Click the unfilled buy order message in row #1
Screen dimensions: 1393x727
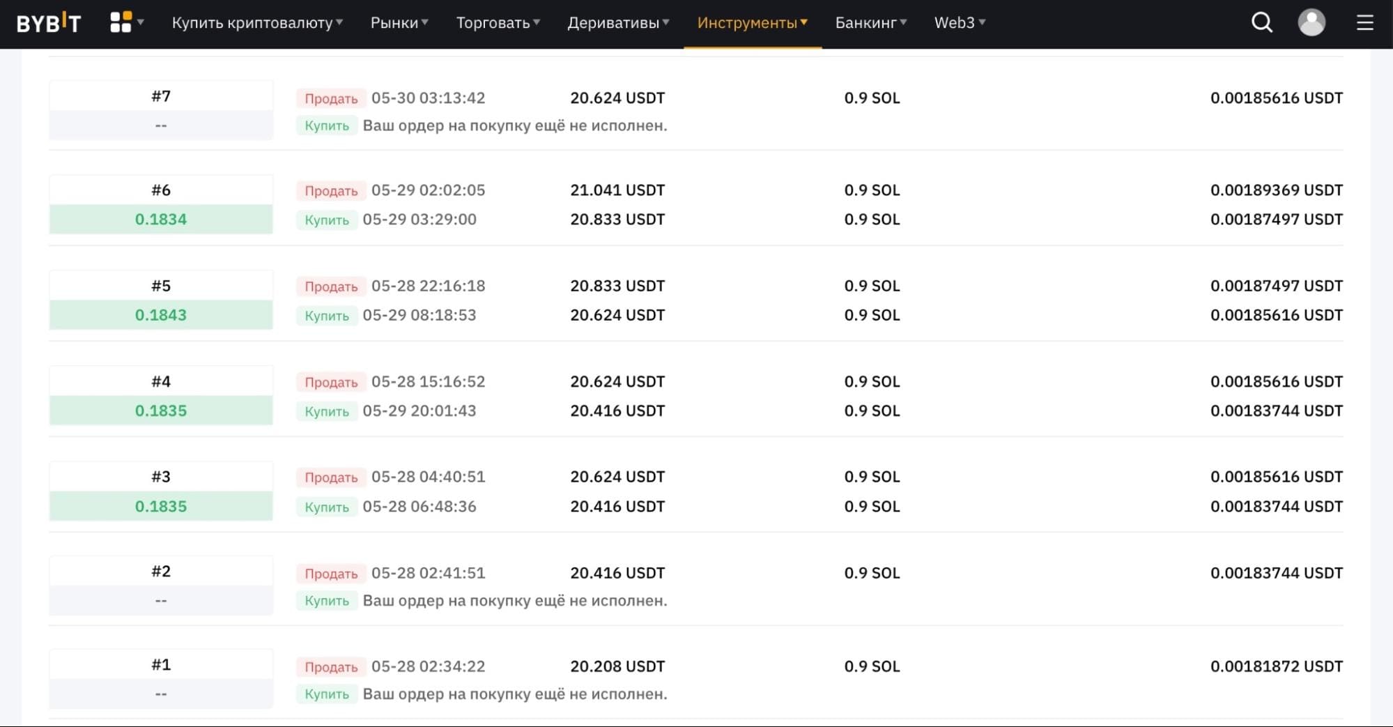(x=515, y=694)
